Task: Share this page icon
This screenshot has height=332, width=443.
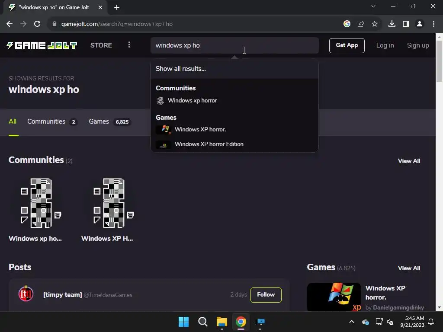Action: click(x=361, y=24)
